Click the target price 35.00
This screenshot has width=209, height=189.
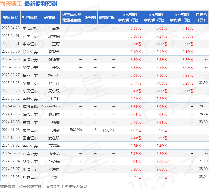[x=203, y=169]
